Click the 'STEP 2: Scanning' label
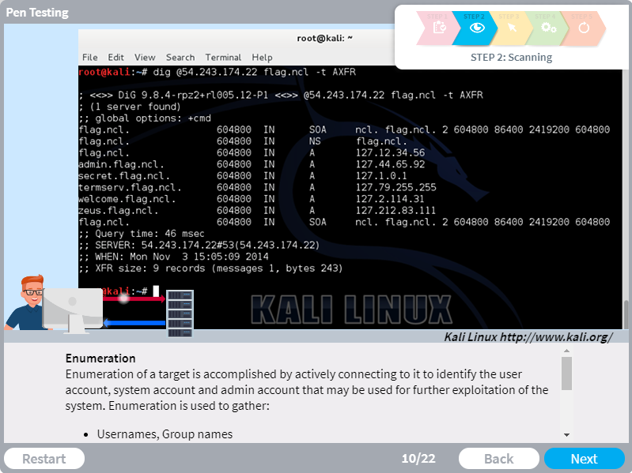Image resolution: width=632 pixels, height=473 pixels. (x=511, y=58)
